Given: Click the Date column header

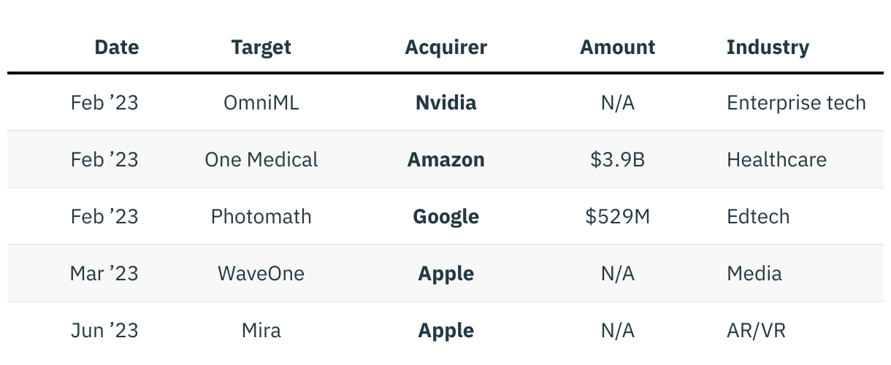Looking at the screenshot, I should tap(116, 47).
